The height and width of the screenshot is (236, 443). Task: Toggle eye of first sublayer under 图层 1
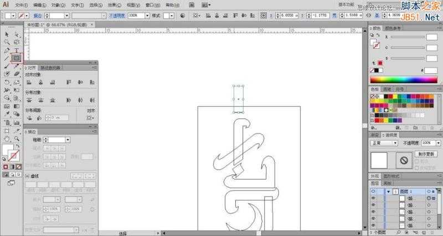coord(373,198)
